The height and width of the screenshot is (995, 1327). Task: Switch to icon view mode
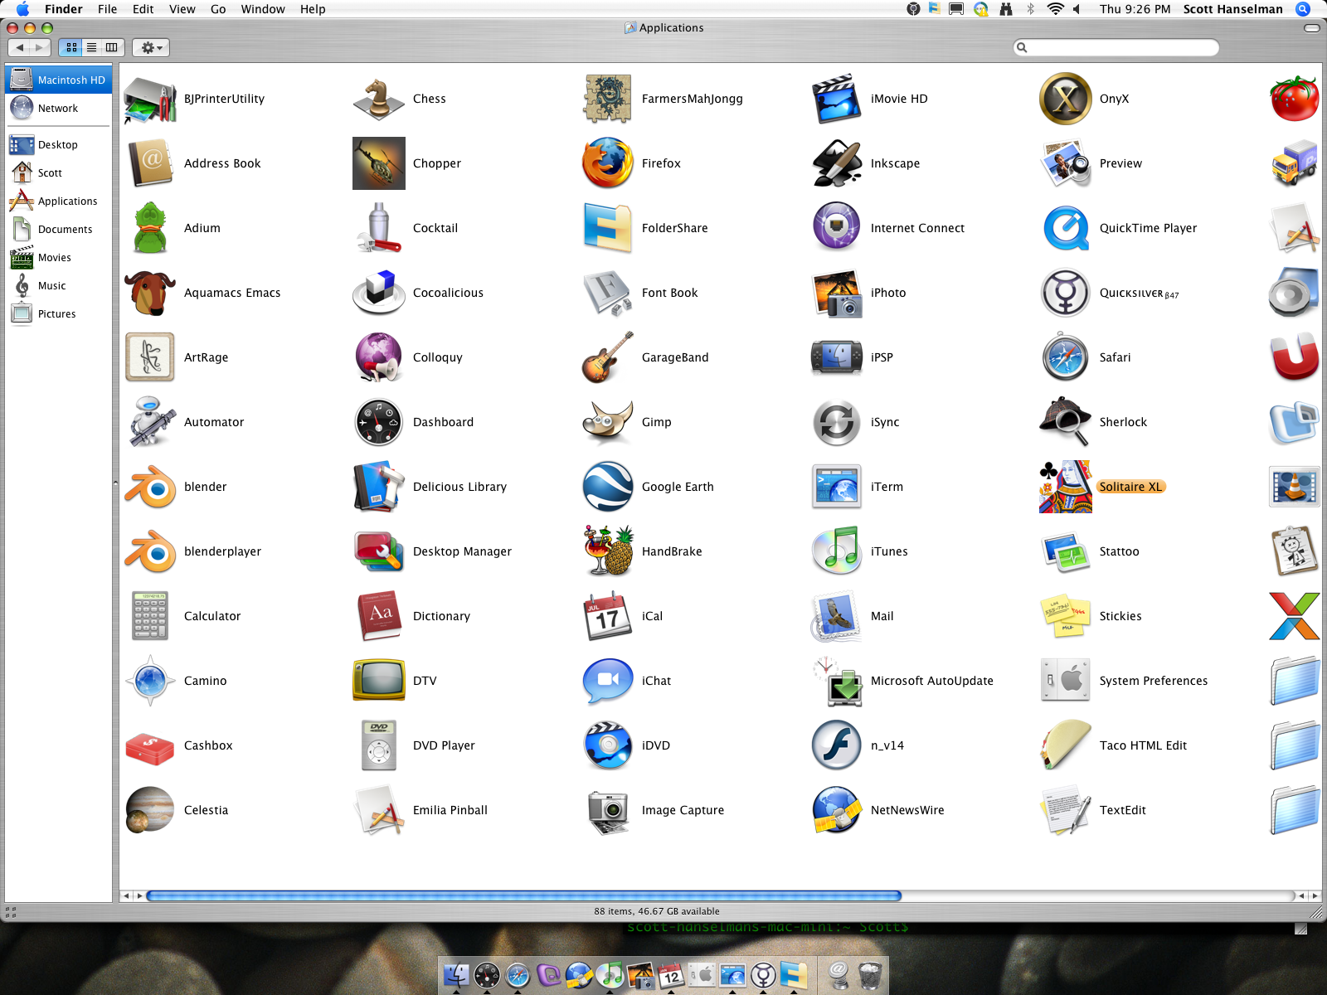[x=72, y=47]
